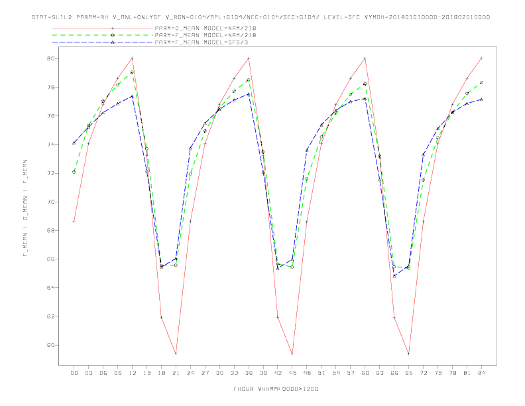Viewport: 525px width, 406px height.
Task: Click x-axis tick label 03
Action: [88, 373]
